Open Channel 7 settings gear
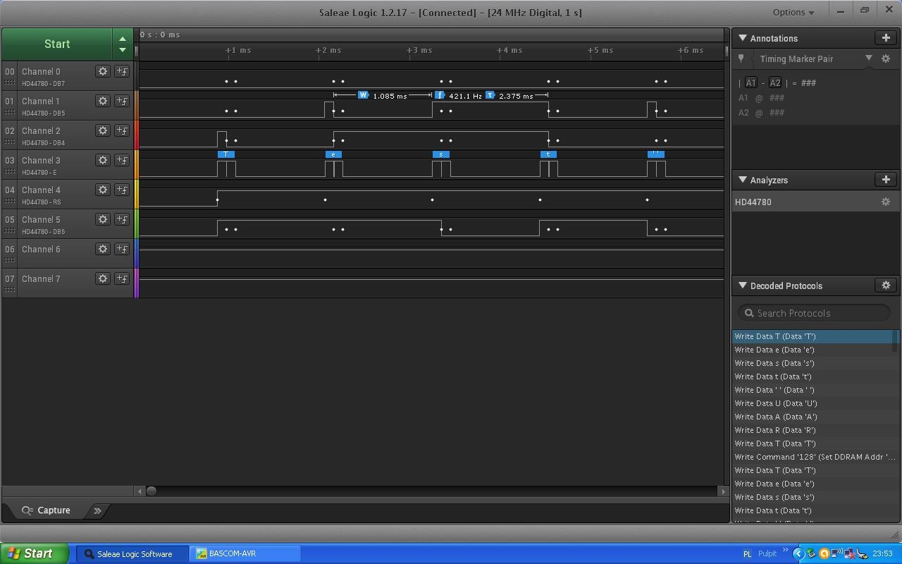Viewport: 902px width, 564px height. (103, 278)
